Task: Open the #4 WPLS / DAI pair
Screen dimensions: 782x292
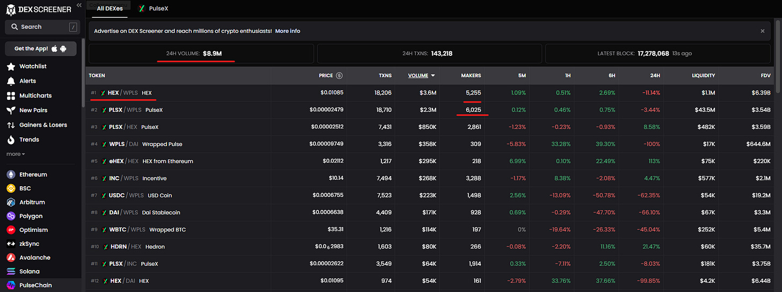Action: tap(430, 144)
